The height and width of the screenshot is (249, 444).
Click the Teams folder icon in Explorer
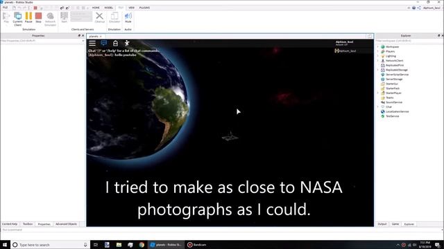(x=382, y=98)
